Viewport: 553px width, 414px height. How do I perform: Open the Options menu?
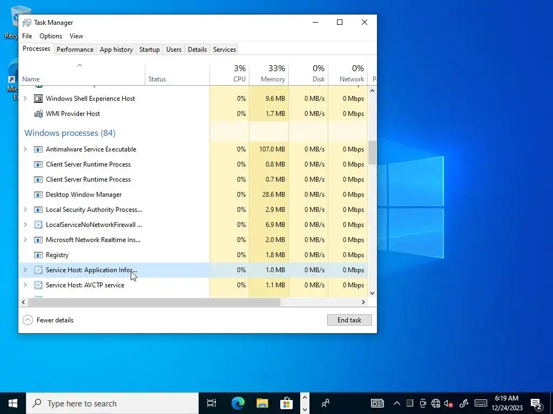[x=51, y=36]
